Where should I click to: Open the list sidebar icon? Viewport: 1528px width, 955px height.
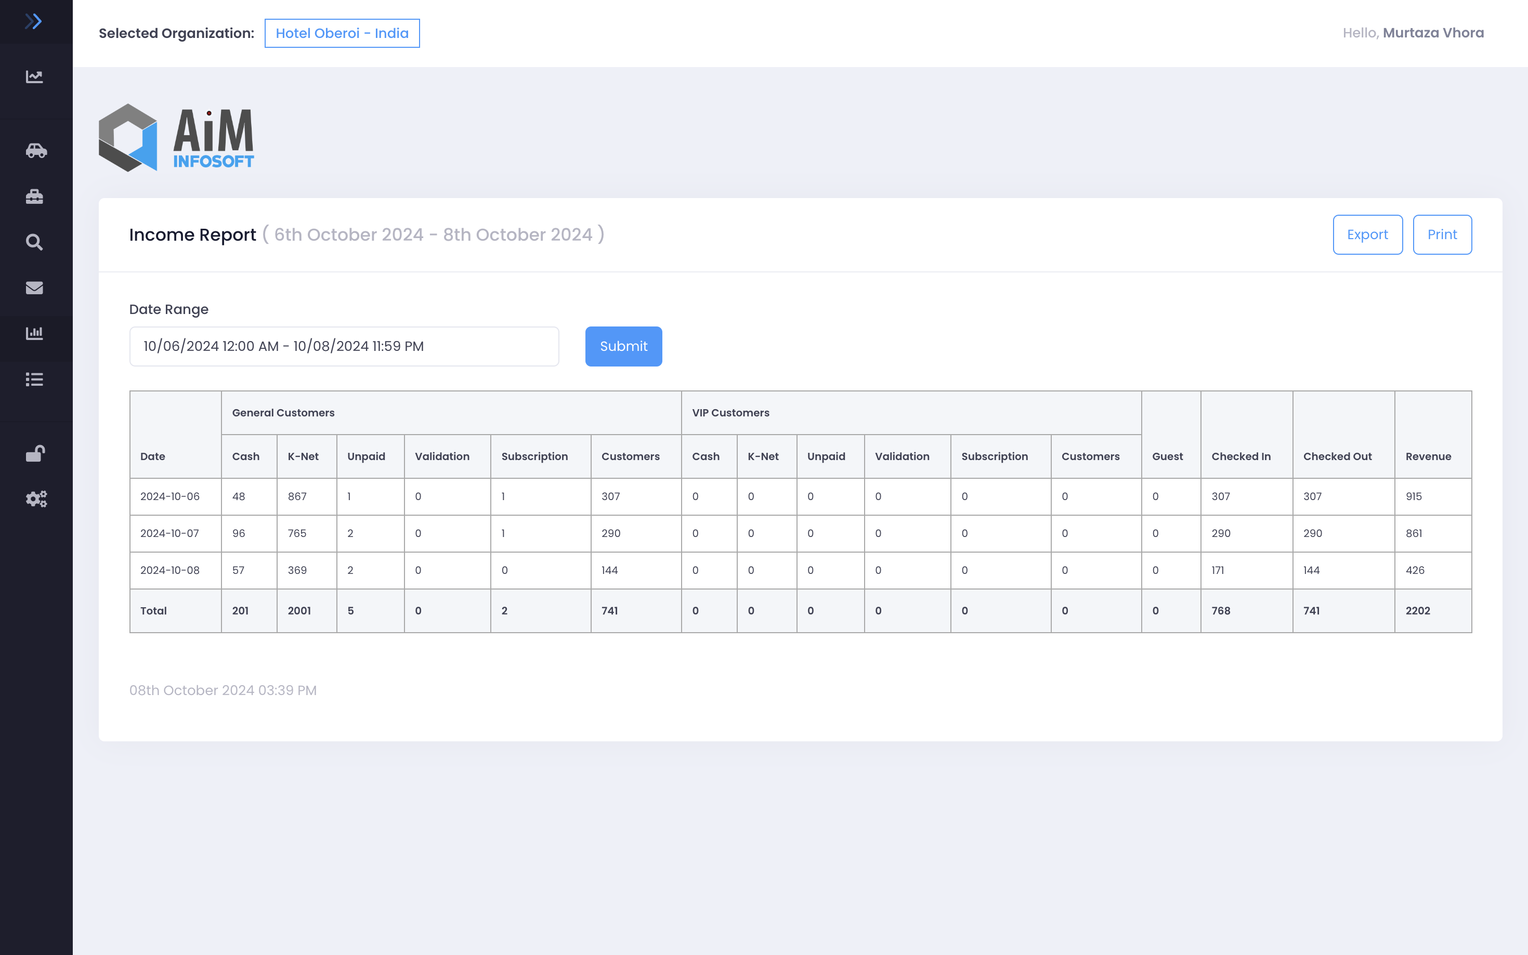(34, 379)
